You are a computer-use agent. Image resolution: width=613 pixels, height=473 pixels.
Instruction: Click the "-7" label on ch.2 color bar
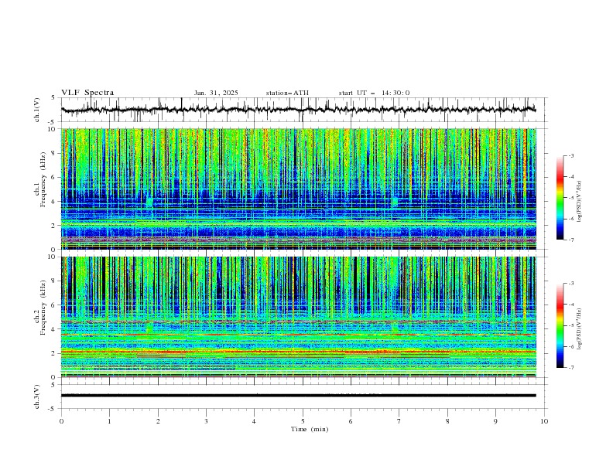coord(570,368)
